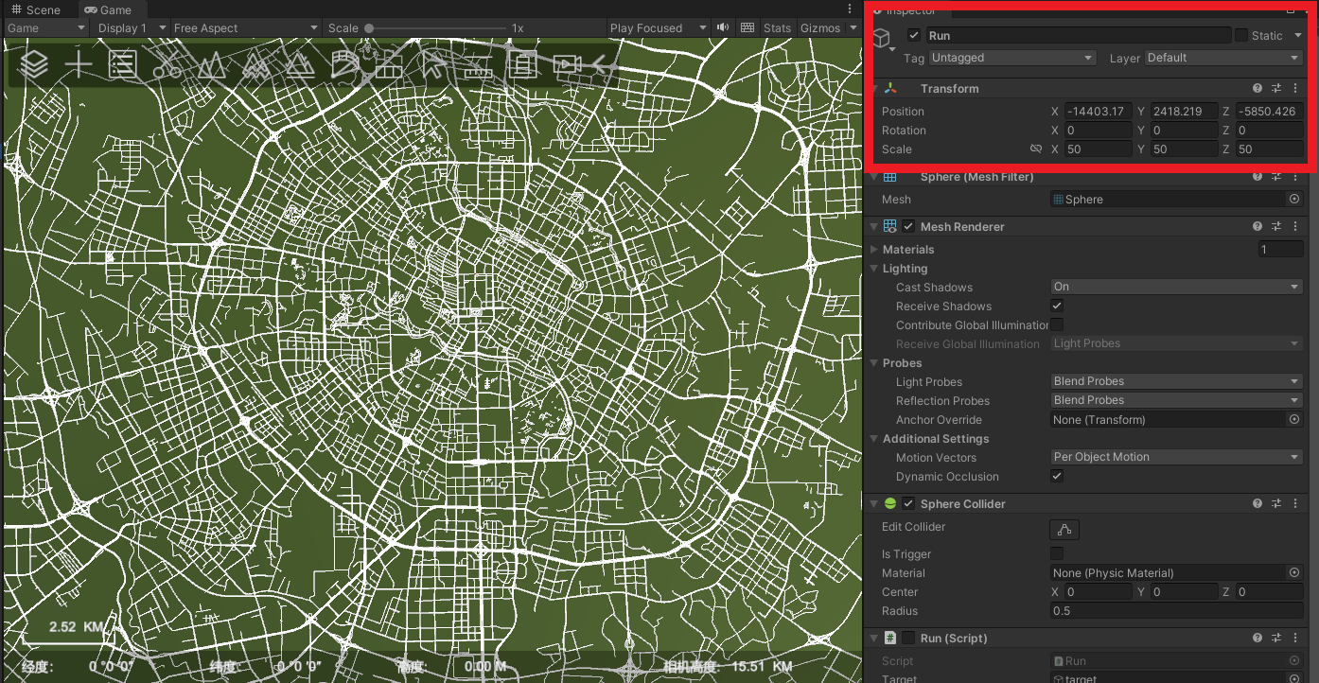Check Contribute Global Illumination

point(1057,324)
